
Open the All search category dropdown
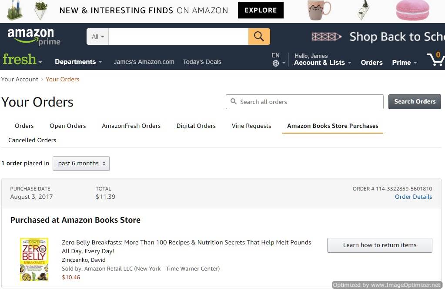pos(97,37)
